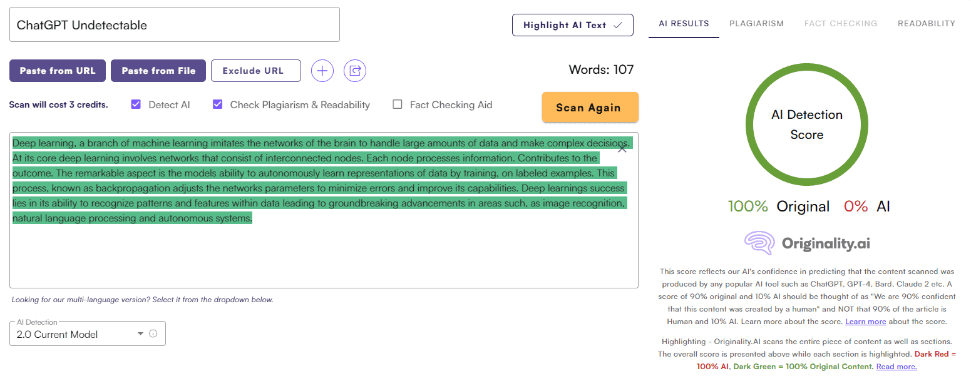Click the Paste from URL button
The width and height of the screenshot is (971, 376).
(58, 71)
